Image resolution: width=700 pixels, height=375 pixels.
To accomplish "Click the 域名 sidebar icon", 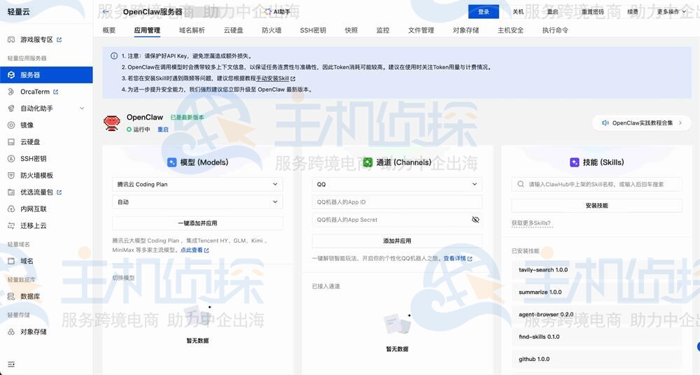I will (11, 261).
